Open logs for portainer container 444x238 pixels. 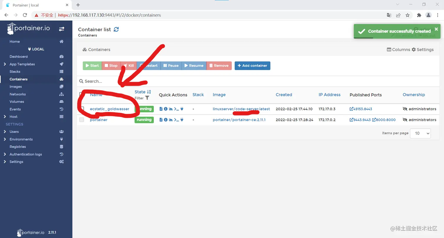point(161,120)
